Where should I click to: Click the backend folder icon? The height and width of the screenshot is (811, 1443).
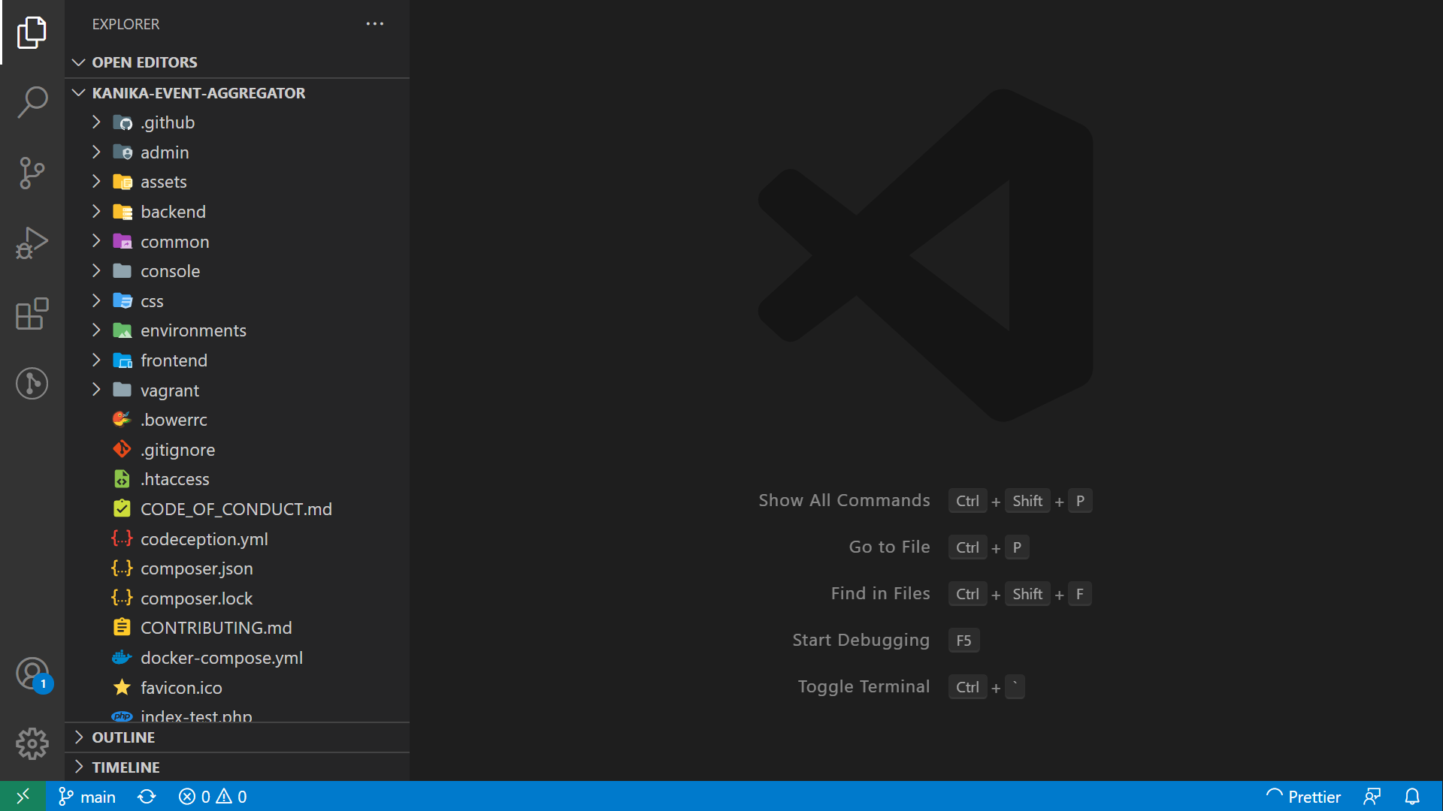coord(123,212)
